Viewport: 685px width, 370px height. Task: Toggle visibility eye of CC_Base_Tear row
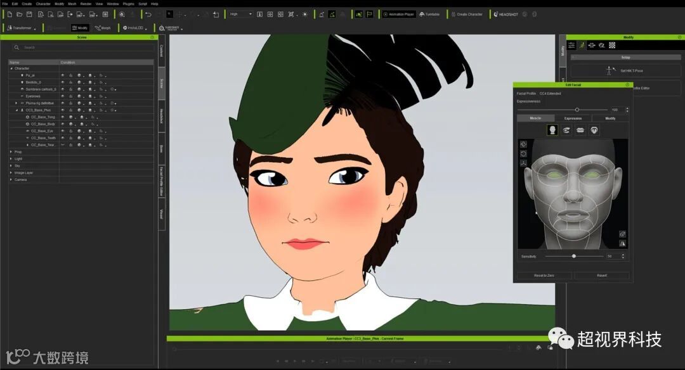(62, 145)
